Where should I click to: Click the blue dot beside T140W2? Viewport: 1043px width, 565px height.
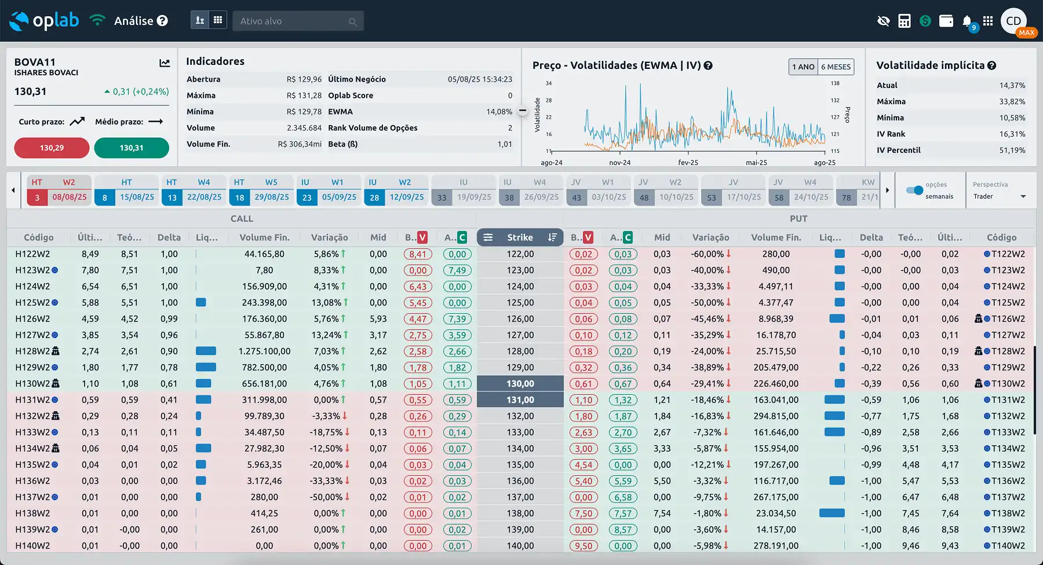click(x=987, y=546)
